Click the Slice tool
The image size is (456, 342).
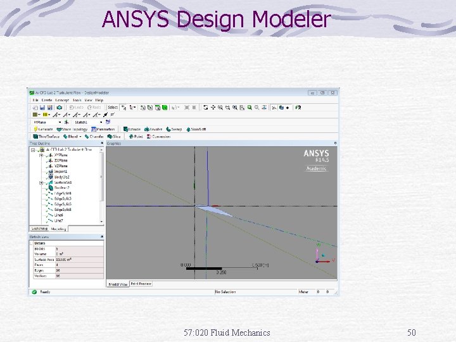click(x=114, y=136)
